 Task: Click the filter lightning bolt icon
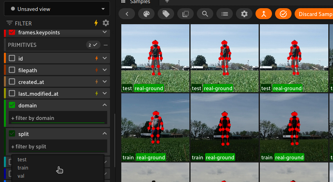96,23
